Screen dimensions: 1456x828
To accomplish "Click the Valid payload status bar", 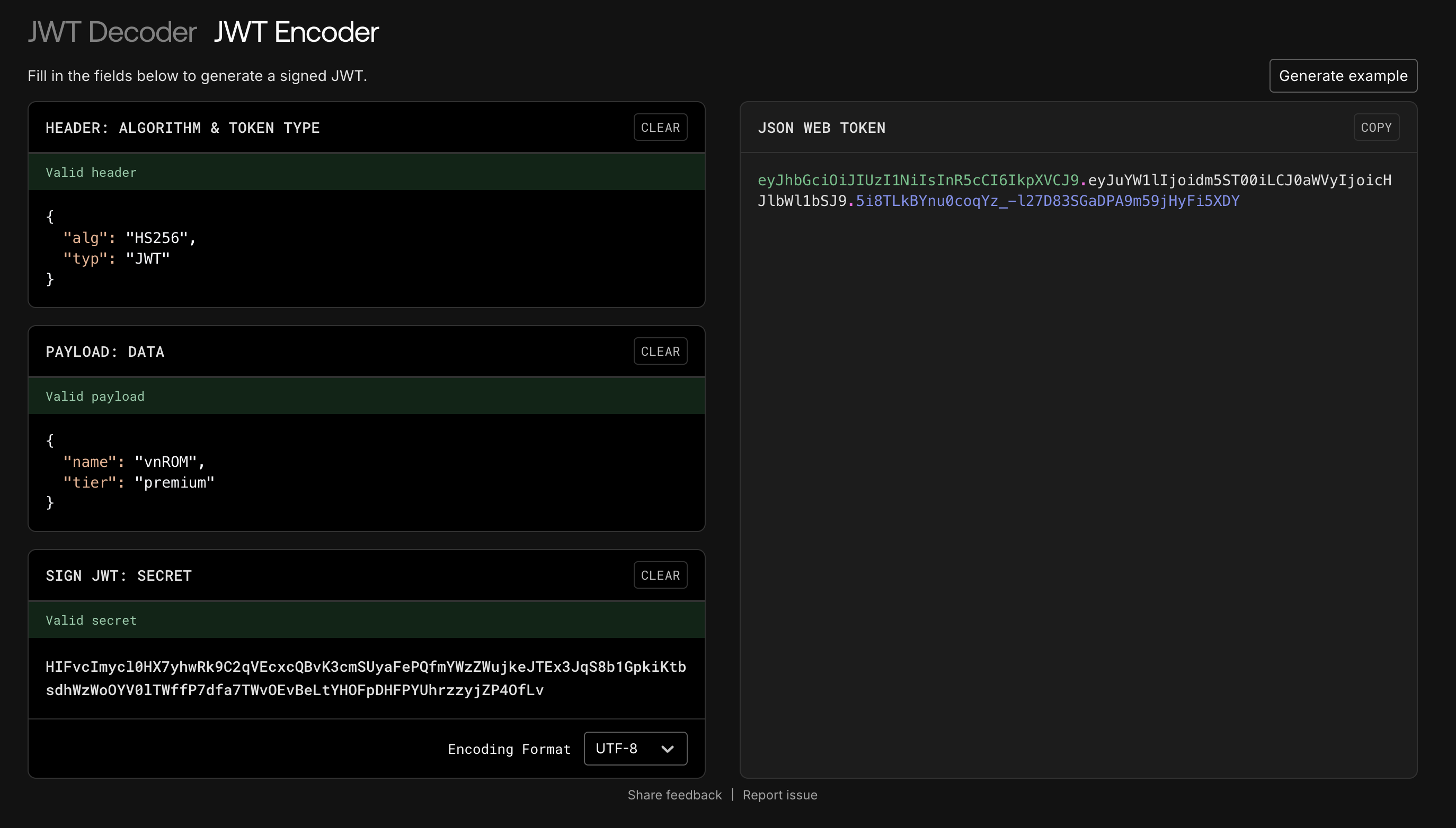I will tap(367, 397).
